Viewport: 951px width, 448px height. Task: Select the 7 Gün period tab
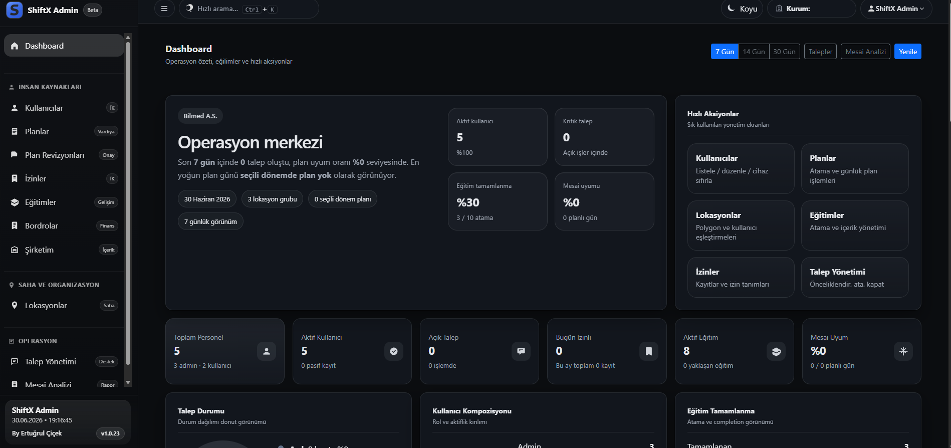click(725, 52)
